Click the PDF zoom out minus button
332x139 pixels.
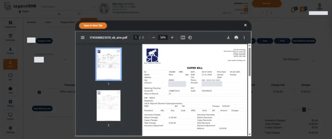tap(153, 37)
